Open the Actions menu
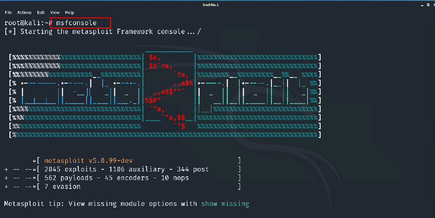The width and height of the screenshot is (435, 218). 24,13
